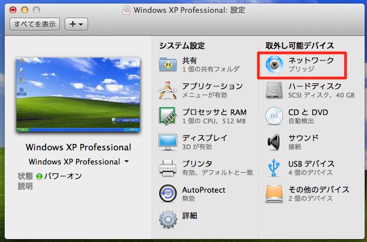Click the 1 個の CPU、512 MB text
Viewport: 367px width, 242px height.
214,121
